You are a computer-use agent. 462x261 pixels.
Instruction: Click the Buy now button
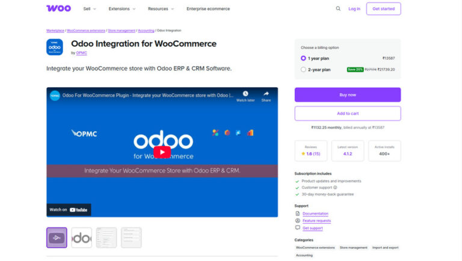click(x=348, y=95)
